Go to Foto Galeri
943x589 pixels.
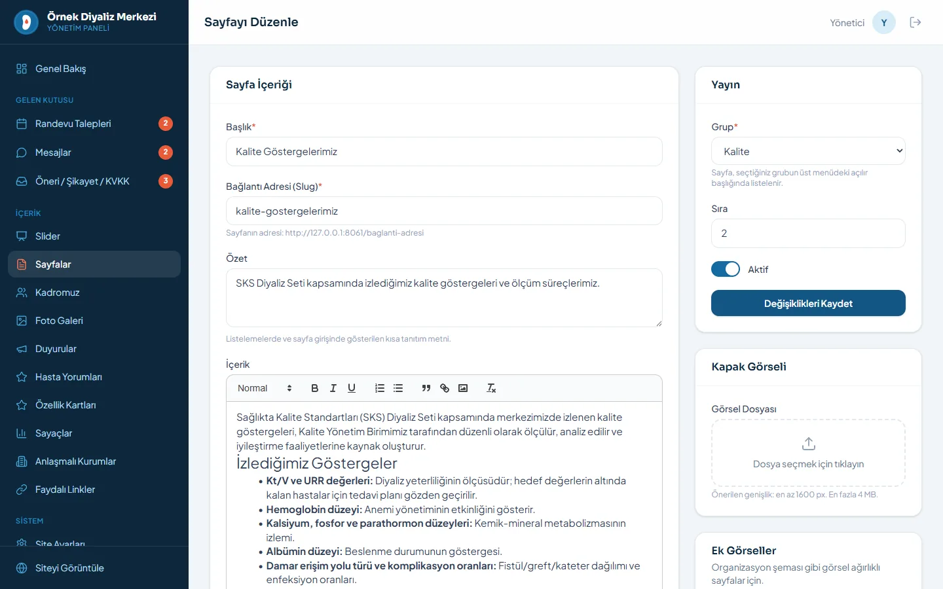pyautogui.click(x=94, y=321)
